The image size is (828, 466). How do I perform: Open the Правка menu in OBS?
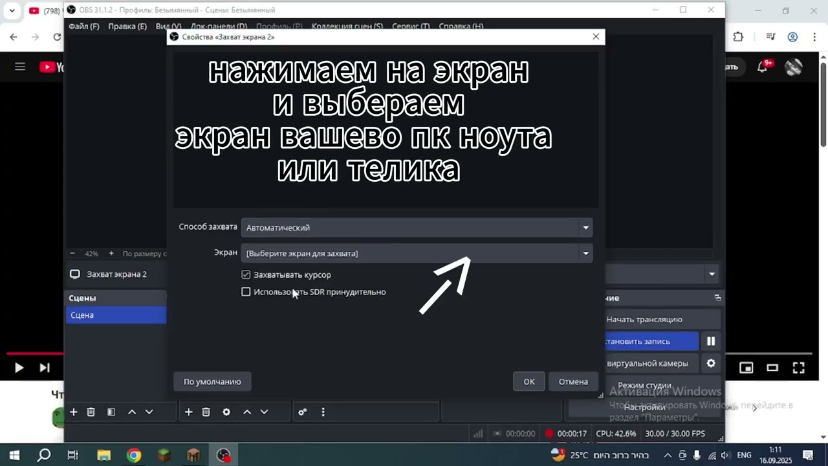(x=127, y=27)
